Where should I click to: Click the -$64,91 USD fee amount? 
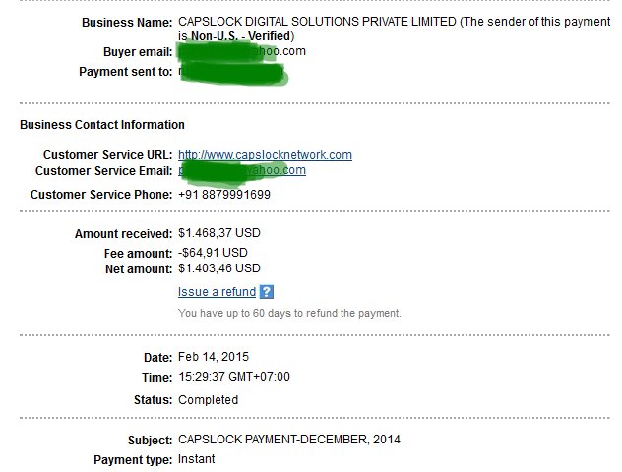coord(213,253)
